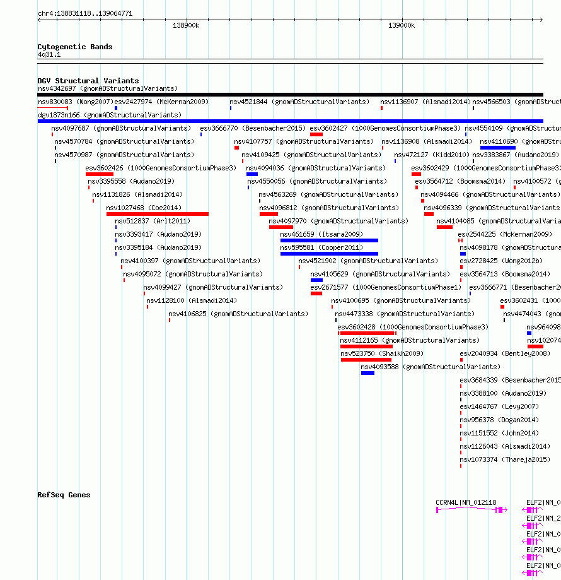Open esv1464767 (Levy2007) label
Screen dimensions: 561x580
coord(499,407)
